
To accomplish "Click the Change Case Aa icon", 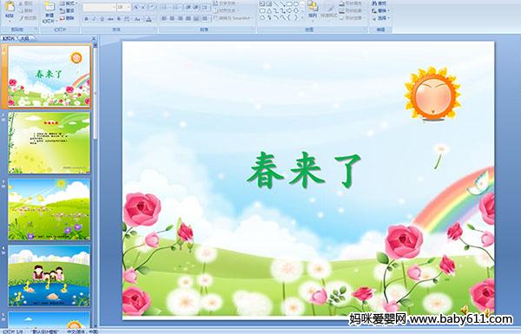I will tap(137, 19).
